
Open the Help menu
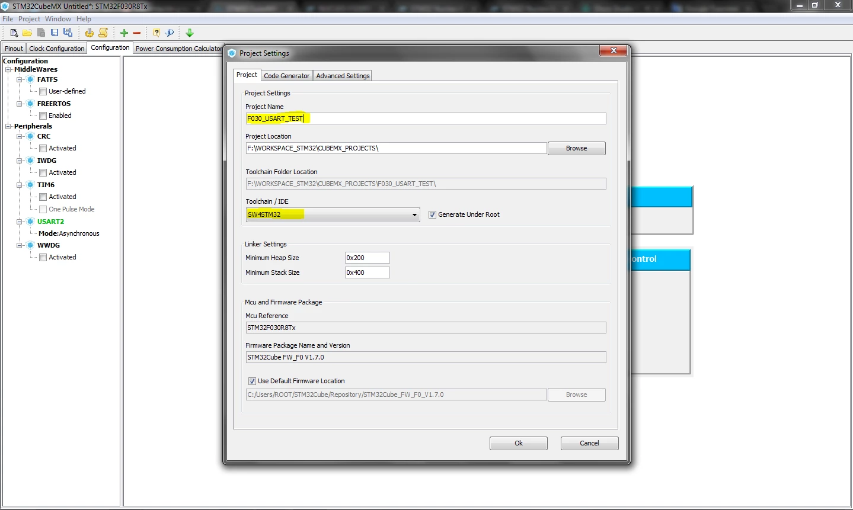click(x=84, y=19)
